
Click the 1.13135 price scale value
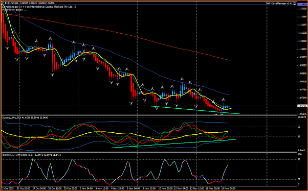(302, 9)
